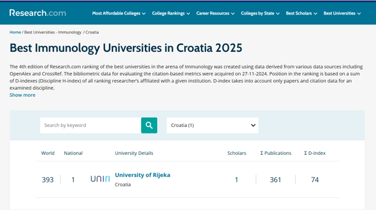Click into Search by keyword field

tap(91, 125)
